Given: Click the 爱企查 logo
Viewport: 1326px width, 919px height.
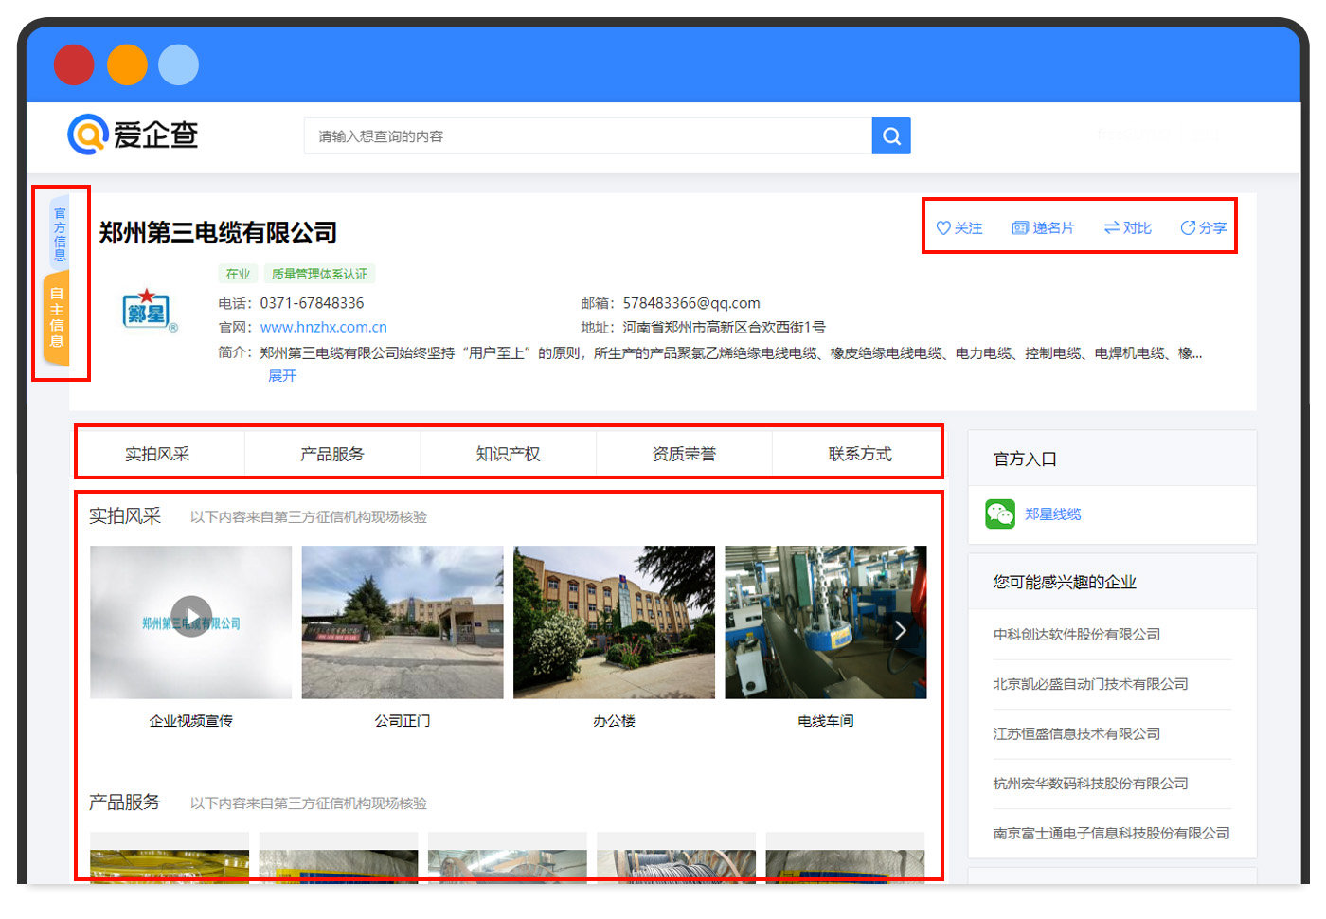Looking at the screenshot, I should click(x=133, y=135).
